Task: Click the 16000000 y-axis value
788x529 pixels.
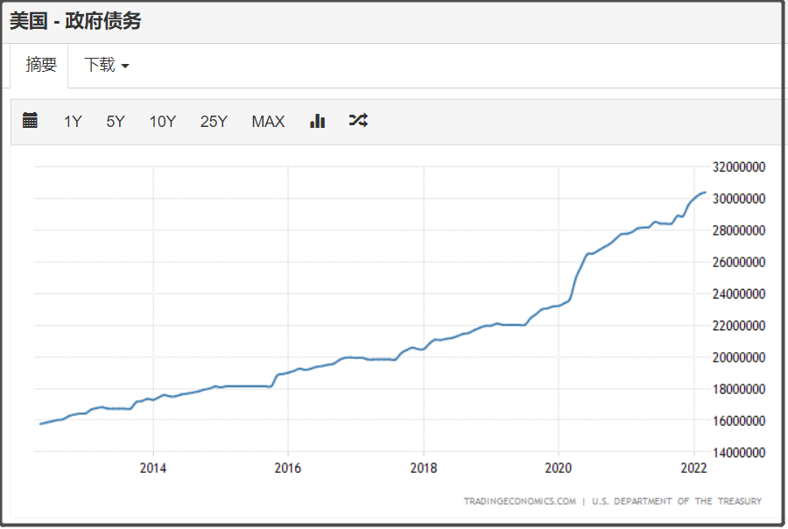Action: (x=739, y=421)
